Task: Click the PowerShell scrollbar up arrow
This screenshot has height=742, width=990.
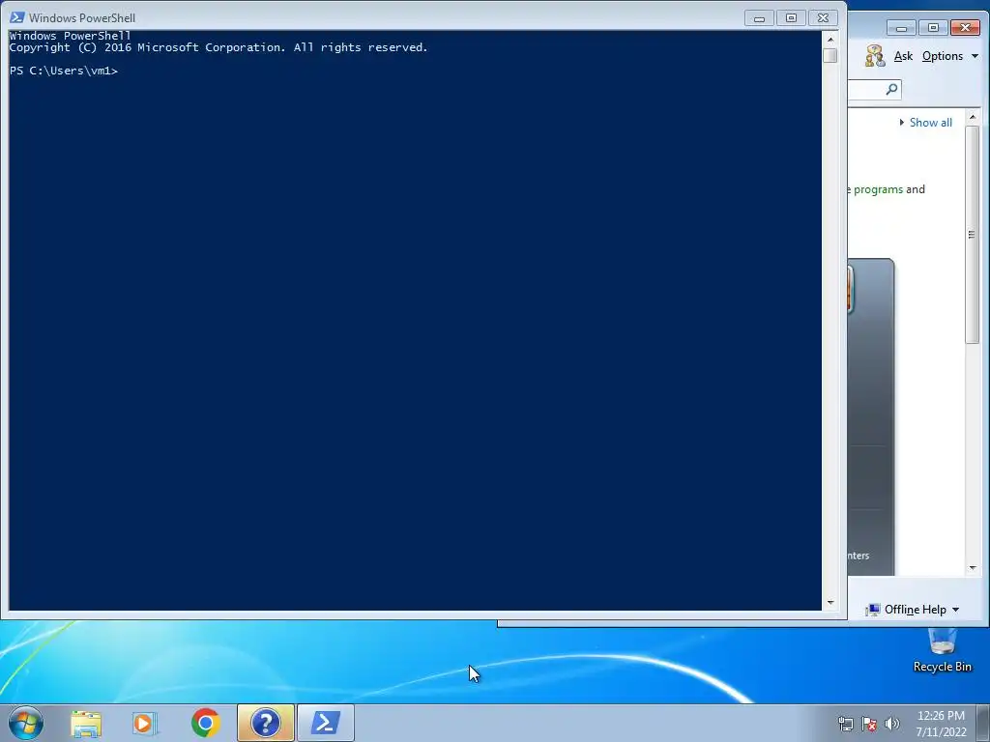Action: 830,39
